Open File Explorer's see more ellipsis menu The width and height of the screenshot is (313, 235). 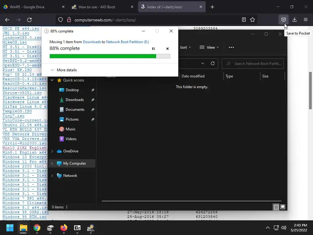point(231,47)
